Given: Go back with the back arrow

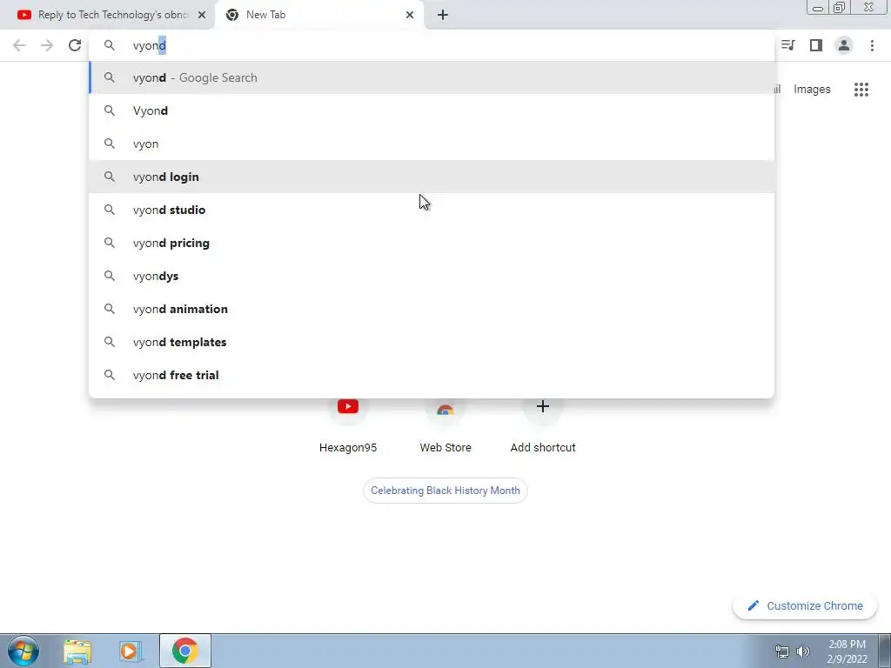Looking at the screenshot, I should [19, 45].
